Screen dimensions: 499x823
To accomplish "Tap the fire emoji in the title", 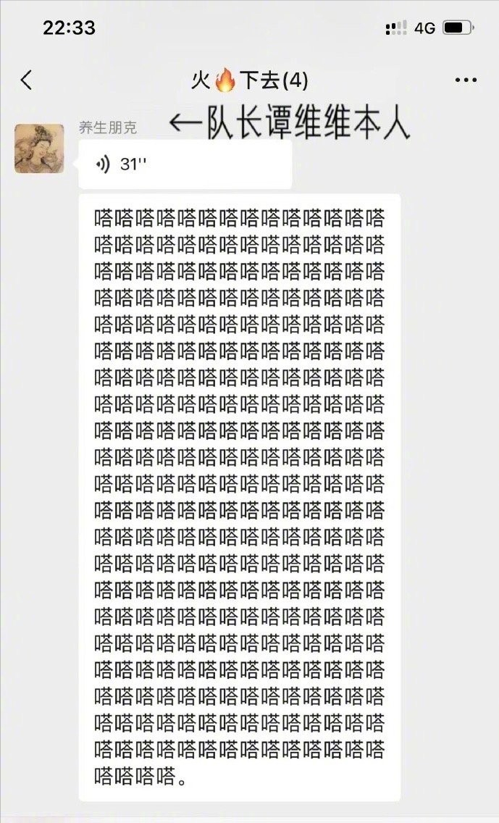I will coord(226,80).
